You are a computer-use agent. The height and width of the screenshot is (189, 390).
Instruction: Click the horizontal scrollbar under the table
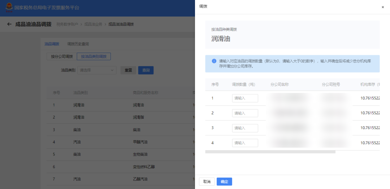click(x=270, y=152)
